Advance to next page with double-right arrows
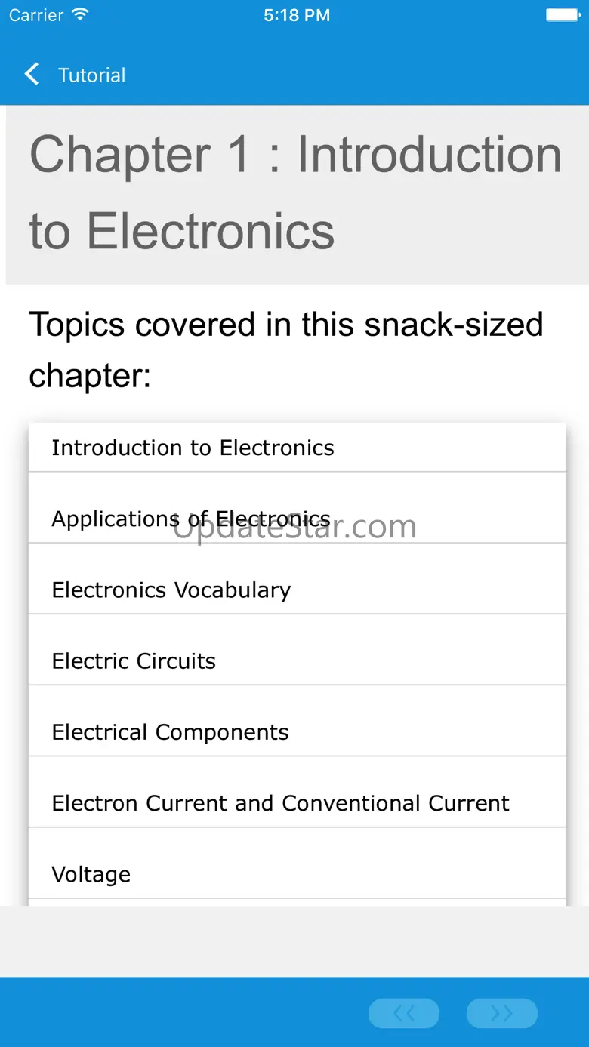This screenshot has height=1047, width=589. coord(501,1013)
